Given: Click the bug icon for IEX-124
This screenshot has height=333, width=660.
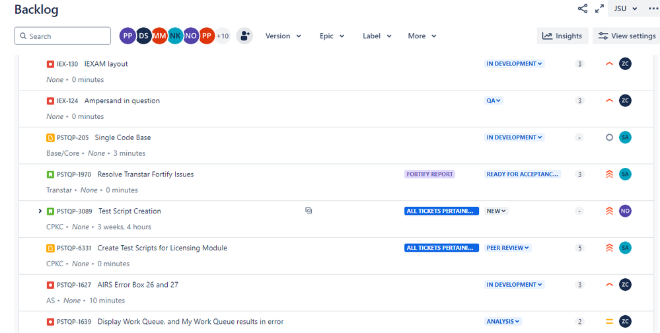Looking at the screenshot, I should tap(50, 100).
